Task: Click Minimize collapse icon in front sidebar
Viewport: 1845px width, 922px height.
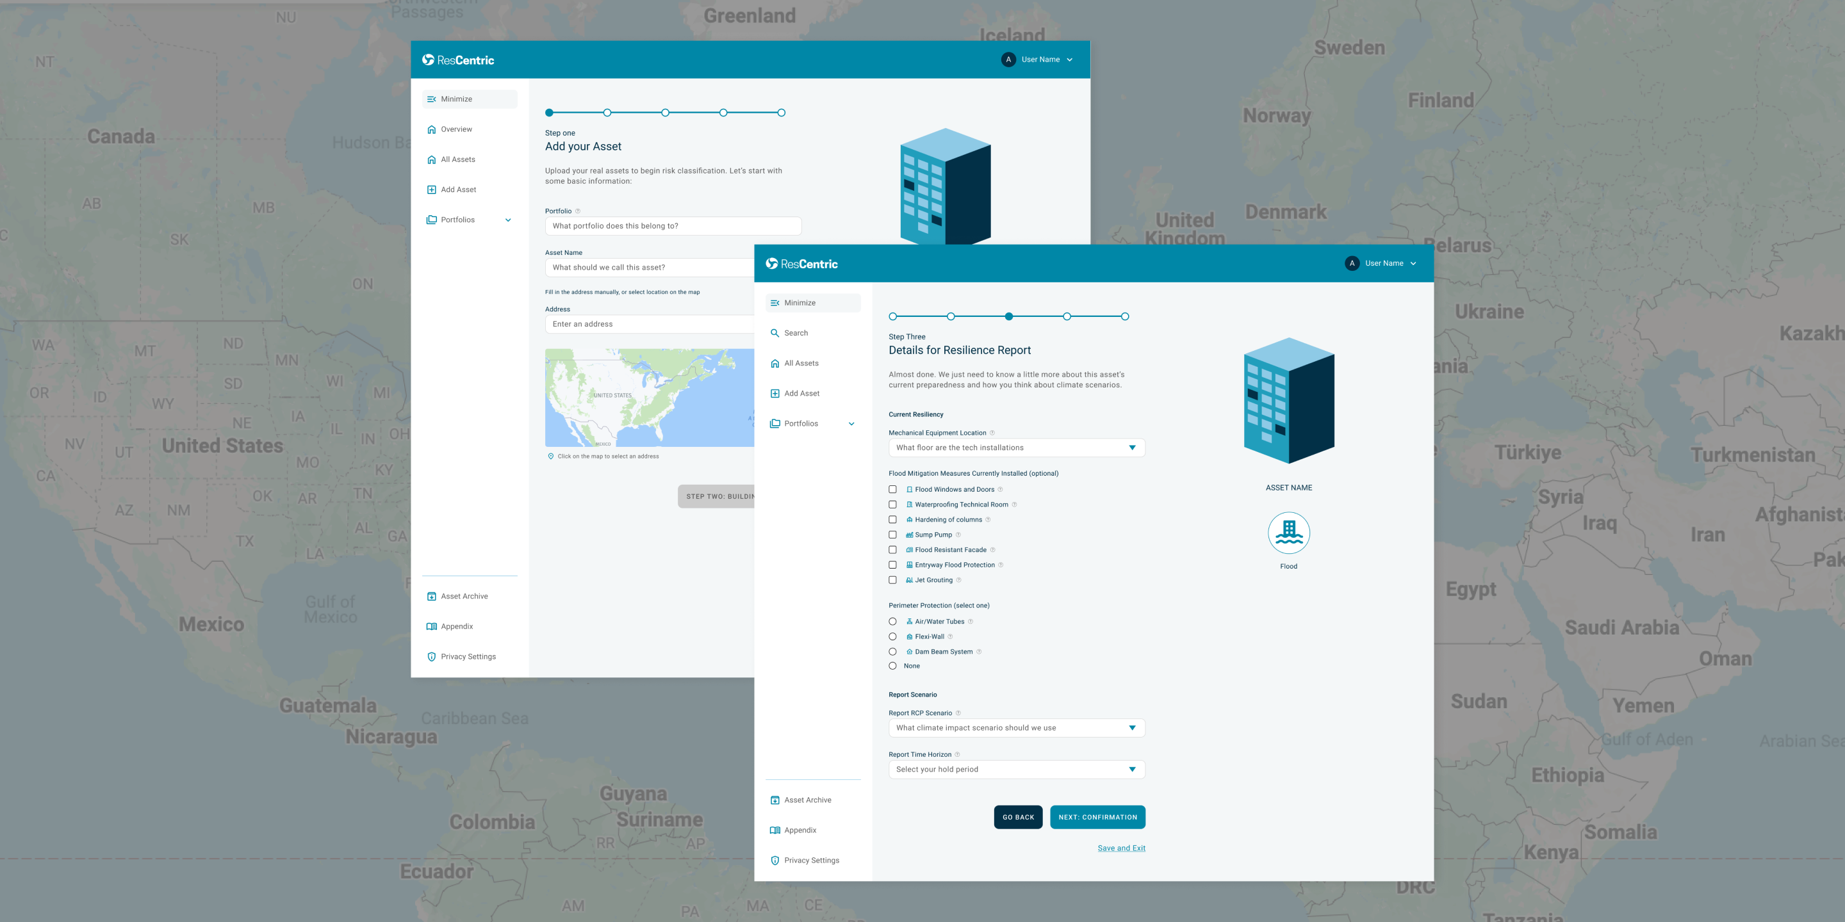Action: pyautogui.click(x=775, y=303)
